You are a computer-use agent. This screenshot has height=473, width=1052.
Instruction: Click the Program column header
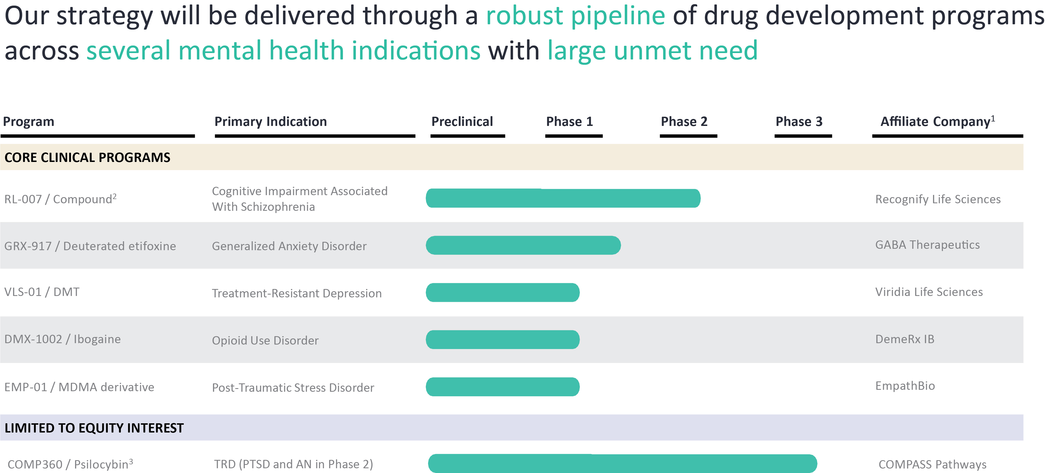click(28, 122)
